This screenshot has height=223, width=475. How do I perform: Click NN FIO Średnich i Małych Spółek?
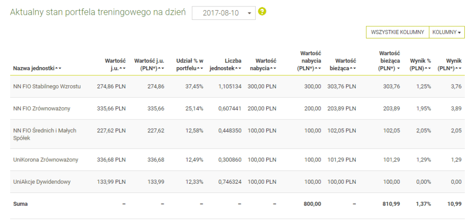click(x=45, y=134)
